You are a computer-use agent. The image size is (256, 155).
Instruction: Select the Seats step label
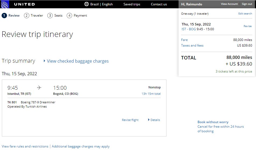coord(58,16)
